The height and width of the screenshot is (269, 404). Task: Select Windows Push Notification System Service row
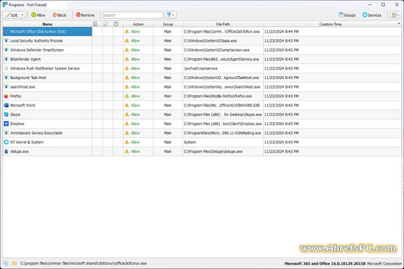202,68
